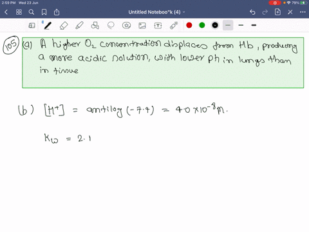Open the page thumbnails grid view

pos(19,12)
